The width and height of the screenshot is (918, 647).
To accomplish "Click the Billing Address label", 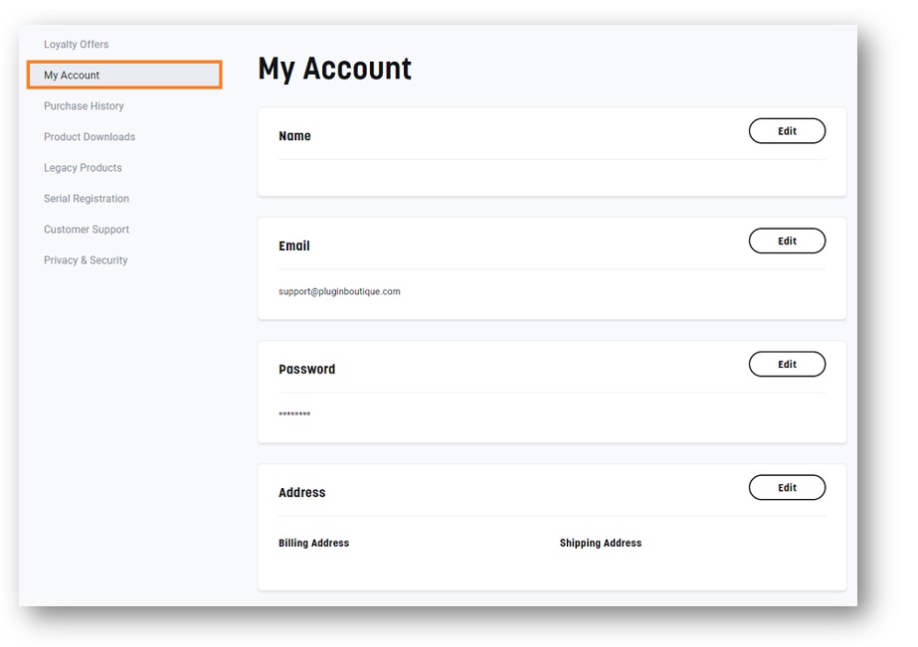I will [314, 543].
